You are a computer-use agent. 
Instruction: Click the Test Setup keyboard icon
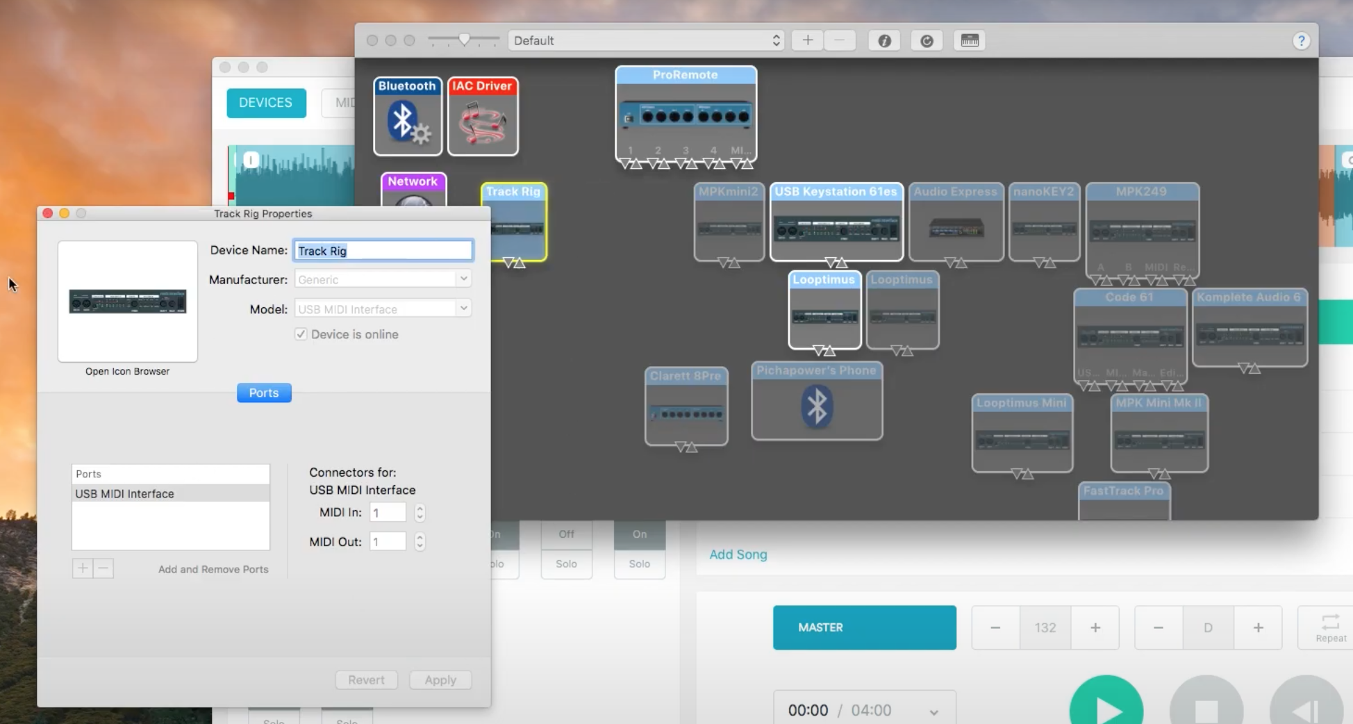pyautogui.click(x=970, y=41)
